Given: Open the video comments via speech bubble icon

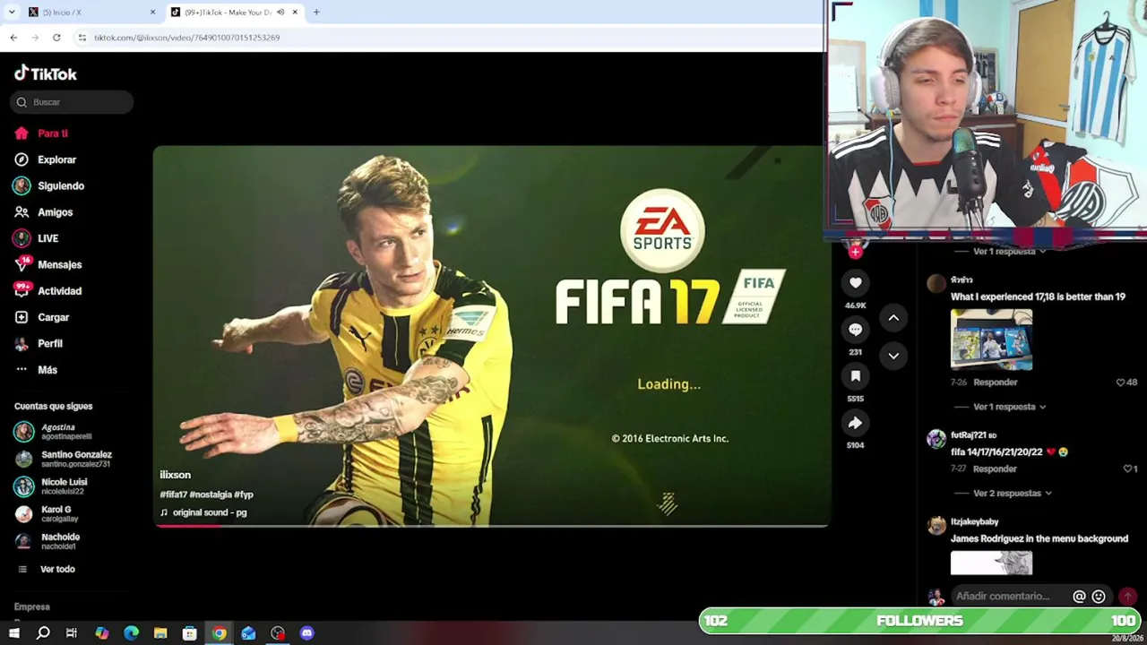Looking at the screenshot, I should [855, 330].
